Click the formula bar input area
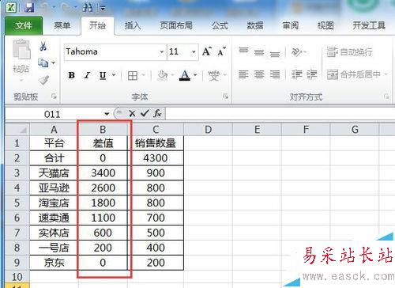 coord(280,114)
